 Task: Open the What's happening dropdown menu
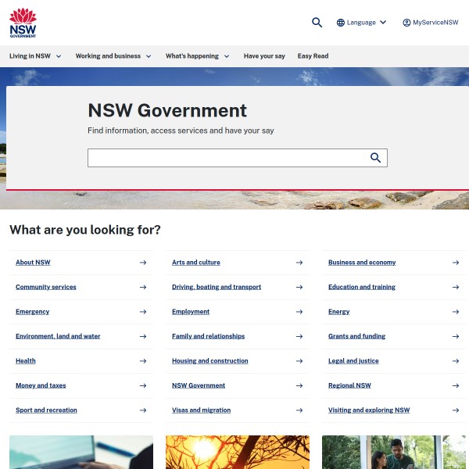[197, 56]
